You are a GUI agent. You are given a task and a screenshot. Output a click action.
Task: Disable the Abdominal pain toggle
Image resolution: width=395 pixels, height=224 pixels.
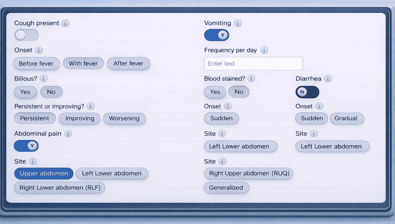tap(26, 146)
